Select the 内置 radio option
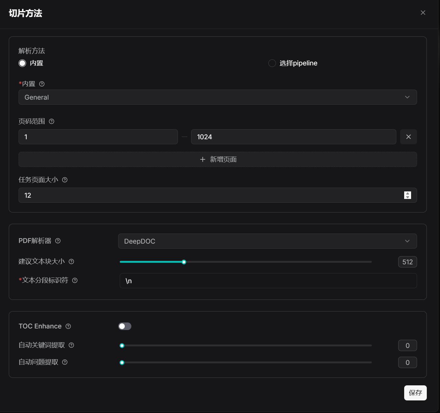This screenshot has height=413, width=440. (22, 63)
